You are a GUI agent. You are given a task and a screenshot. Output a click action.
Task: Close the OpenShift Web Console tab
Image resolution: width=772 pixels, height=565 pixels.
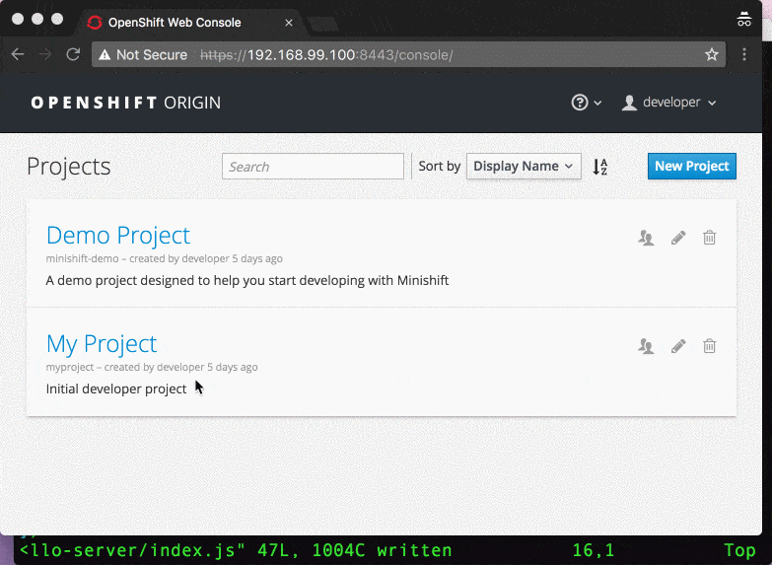pos(289,23)
